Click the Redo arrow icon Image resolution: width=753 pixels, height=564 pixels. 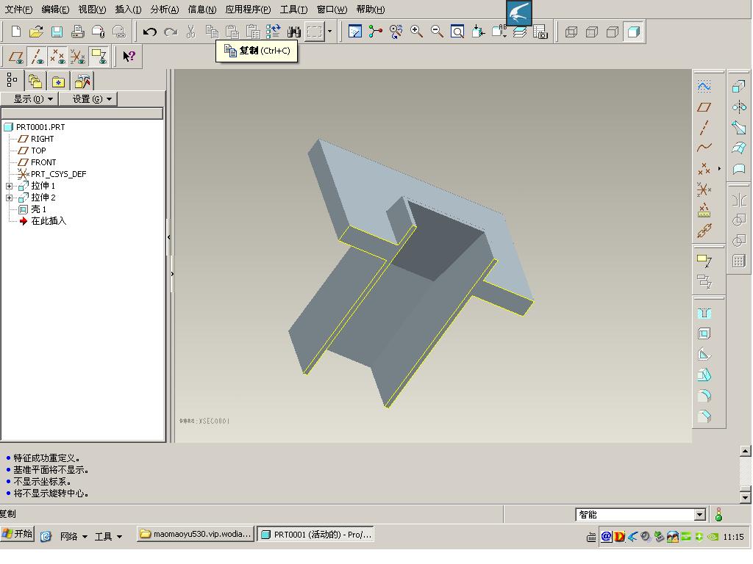click(171, 32)
